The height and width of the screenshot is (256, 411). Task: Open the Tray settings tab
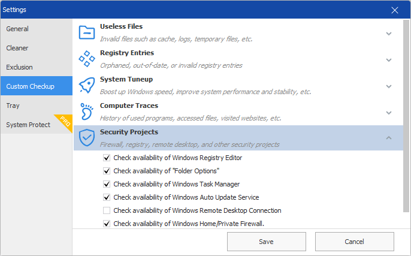(x=37, y=106)
